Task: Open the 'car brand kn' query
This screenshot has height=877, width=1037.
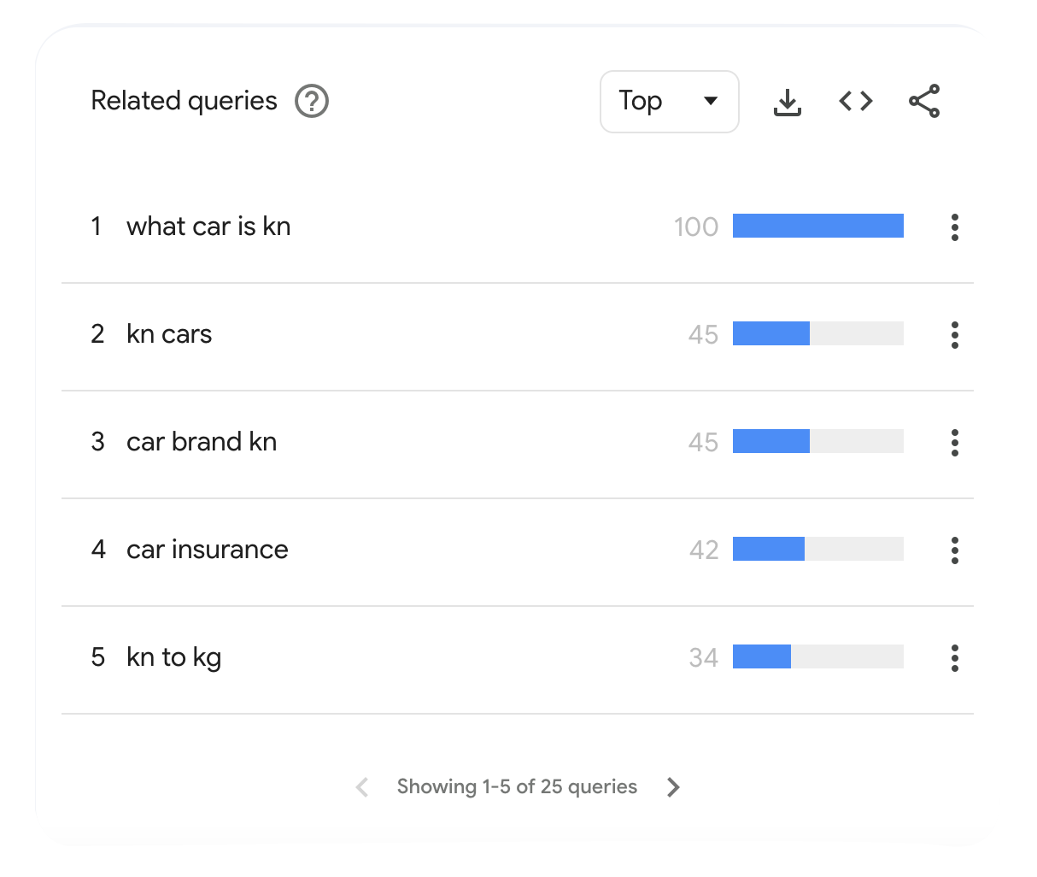Action: (202, 442)
